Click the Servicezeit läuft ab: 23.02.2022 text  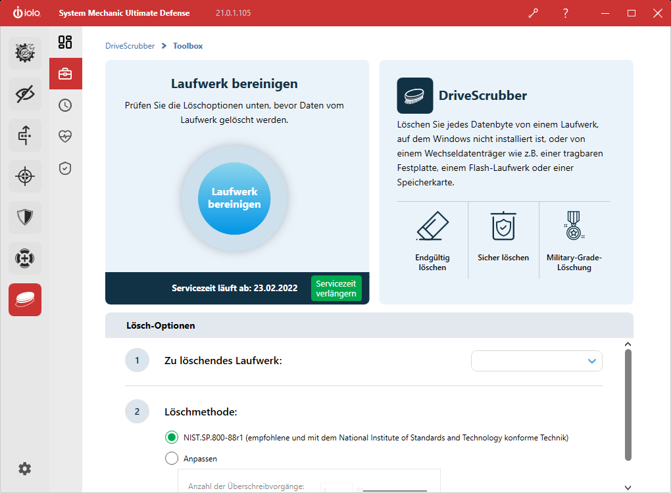tap(234, 288)
